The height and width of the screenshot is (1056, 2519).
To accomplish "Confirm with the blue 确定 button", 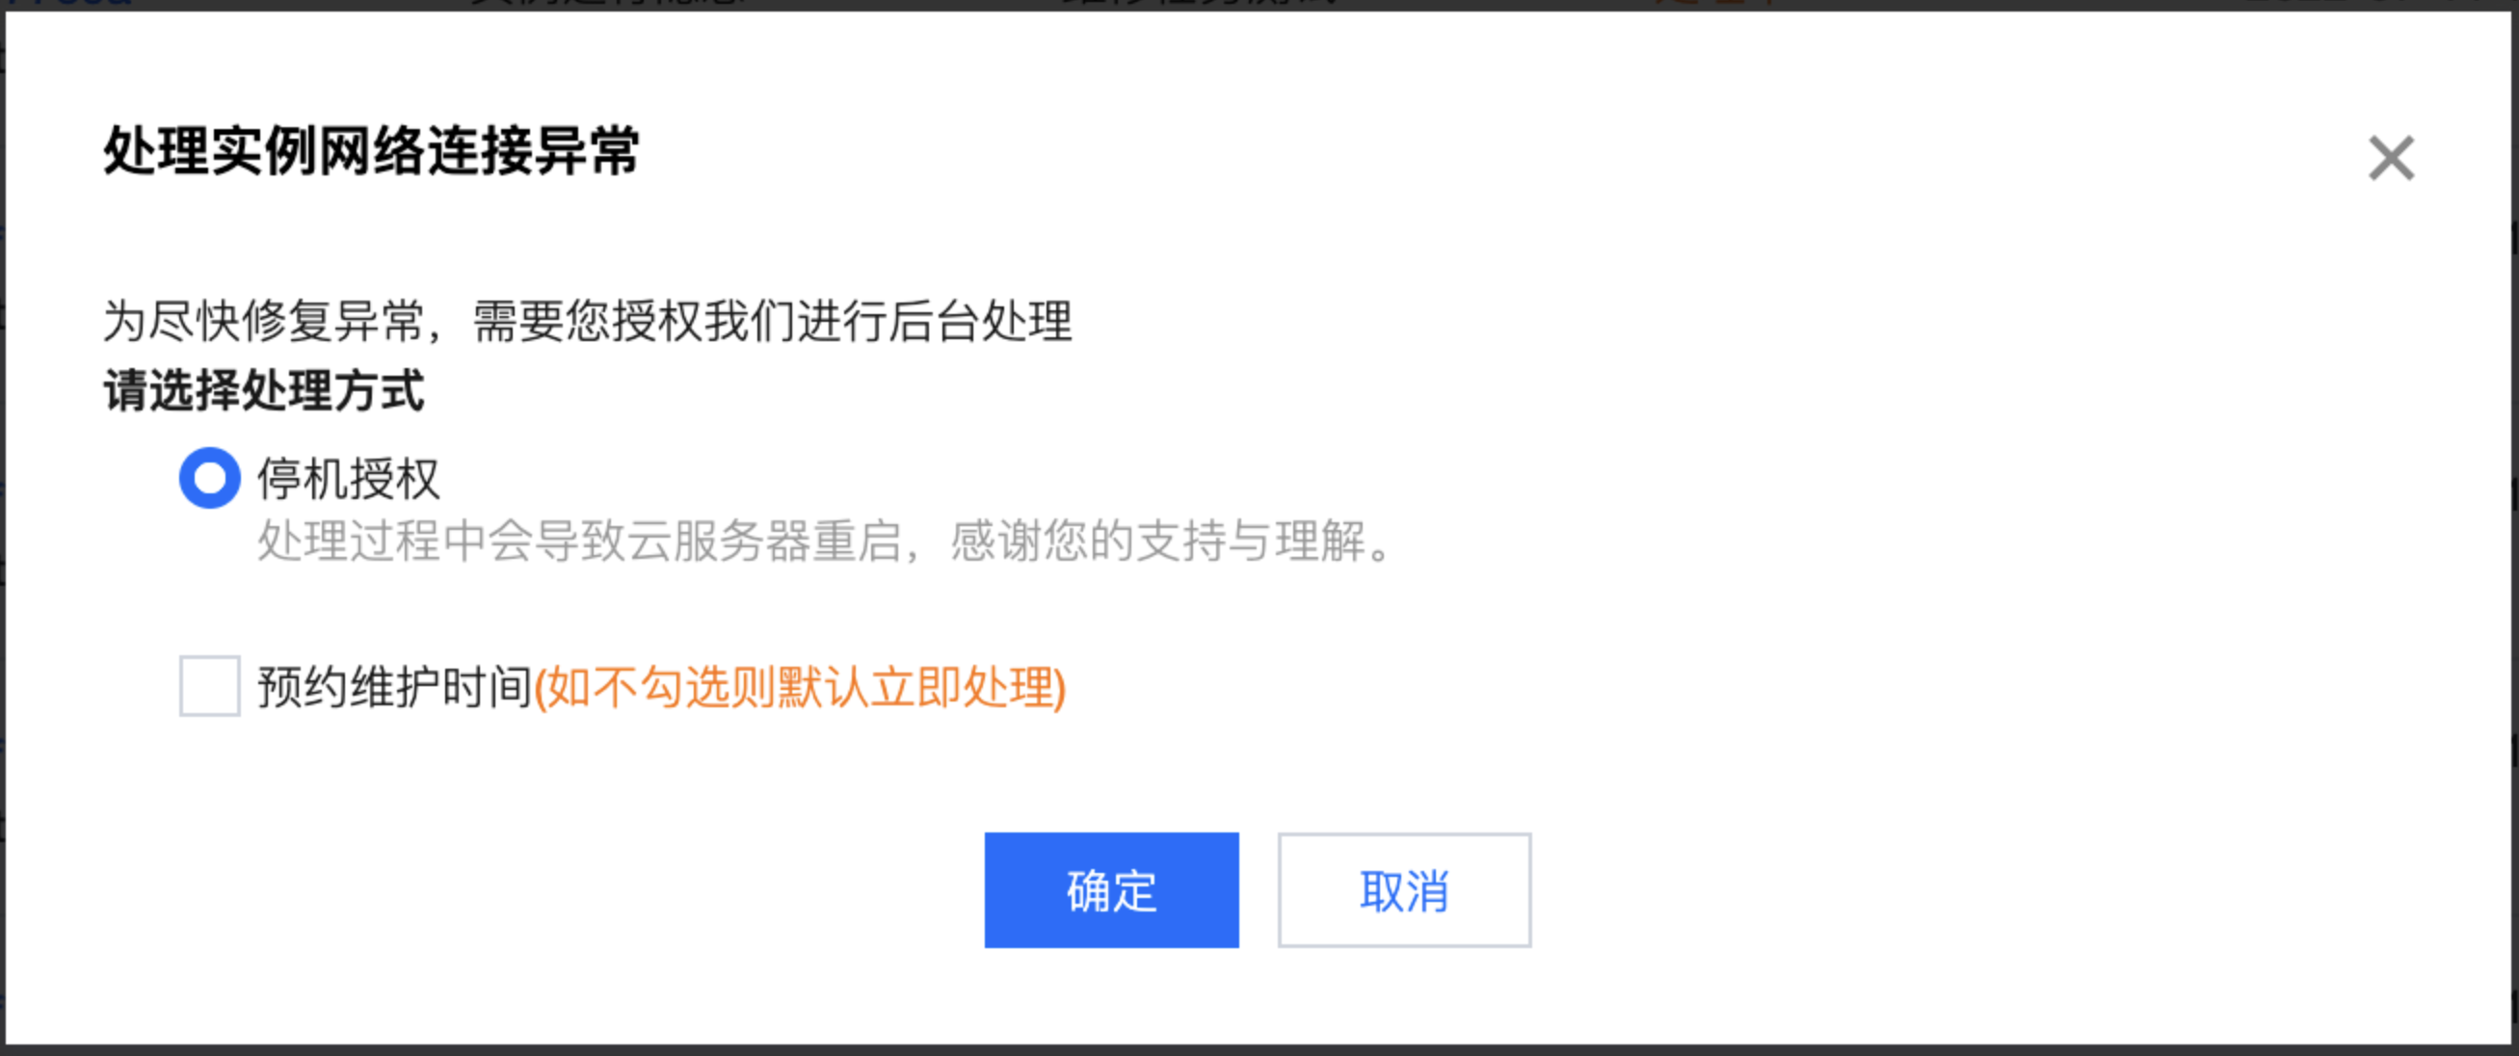I will tap(1111, 889).
